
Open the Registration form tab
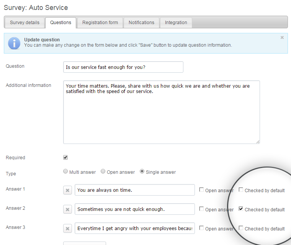100,23
